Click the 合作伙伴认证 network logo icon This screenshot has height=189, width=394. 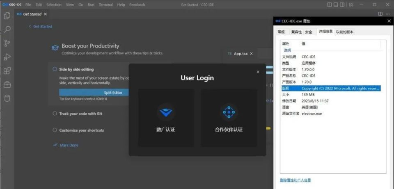229,112
